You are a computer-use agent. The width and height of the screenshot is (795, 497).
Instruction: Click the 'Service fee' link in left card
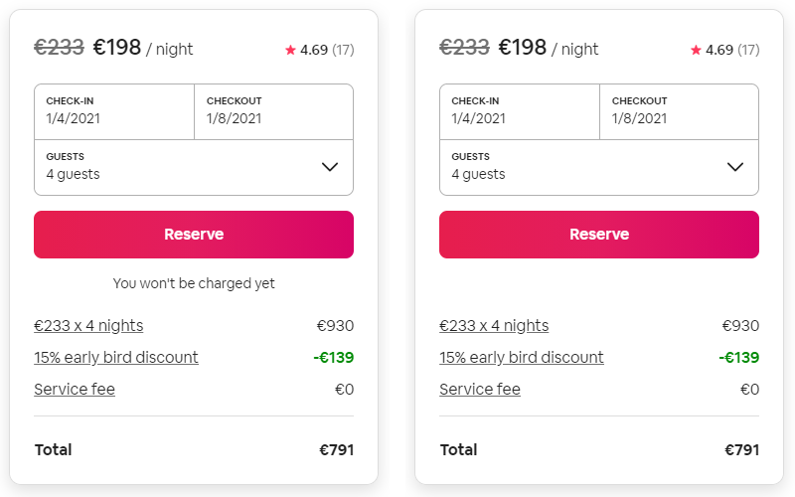(x=75, y=389)
